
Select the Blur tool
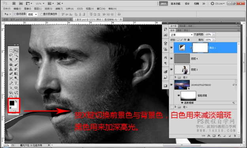coord(11,78)
